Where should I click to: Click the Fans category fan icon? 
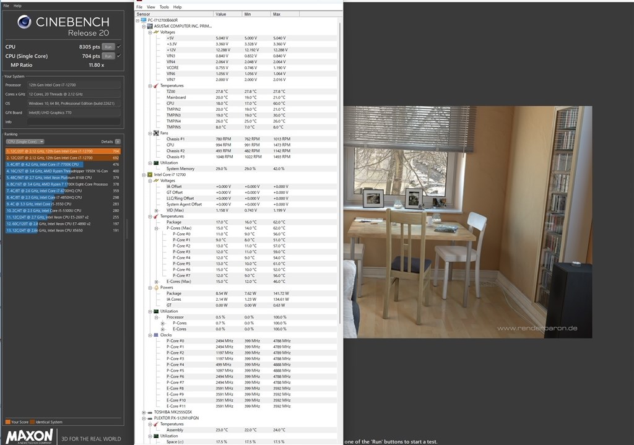156,133
